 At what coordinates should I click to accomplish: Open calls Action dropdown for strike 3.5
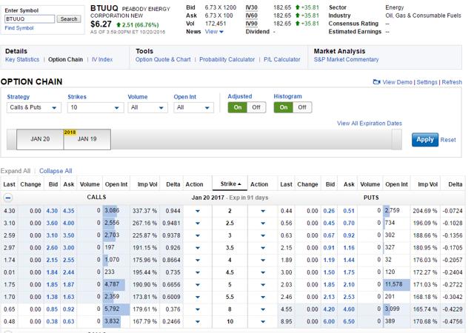[198, 248]
